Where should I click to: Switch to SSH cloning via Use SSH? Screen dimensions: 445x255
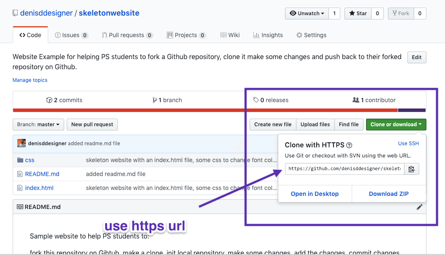pos(408,144)
